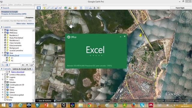
Task: Open the Histórico link
Action: pyautogui.click(x=30, y=23)
